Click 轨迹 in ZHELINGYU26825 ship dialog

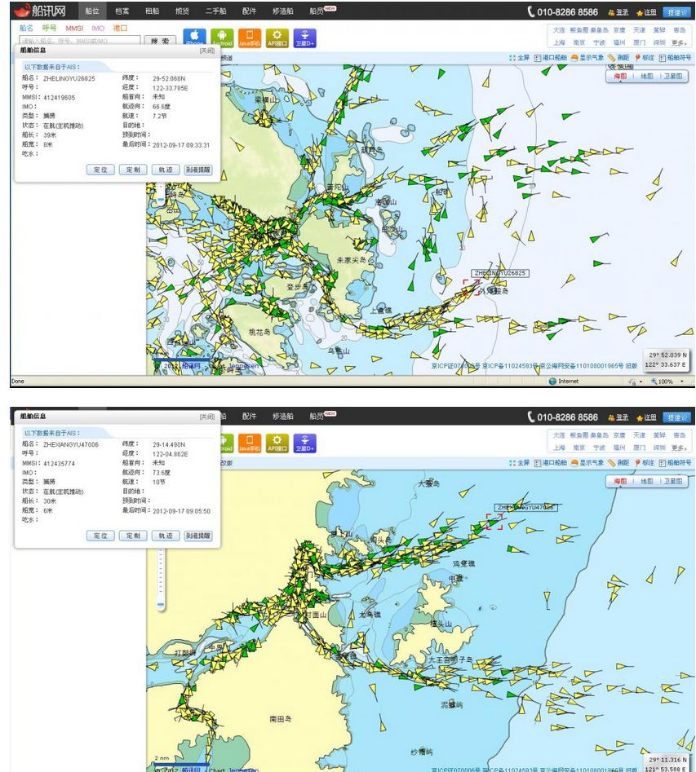(166, 170)
